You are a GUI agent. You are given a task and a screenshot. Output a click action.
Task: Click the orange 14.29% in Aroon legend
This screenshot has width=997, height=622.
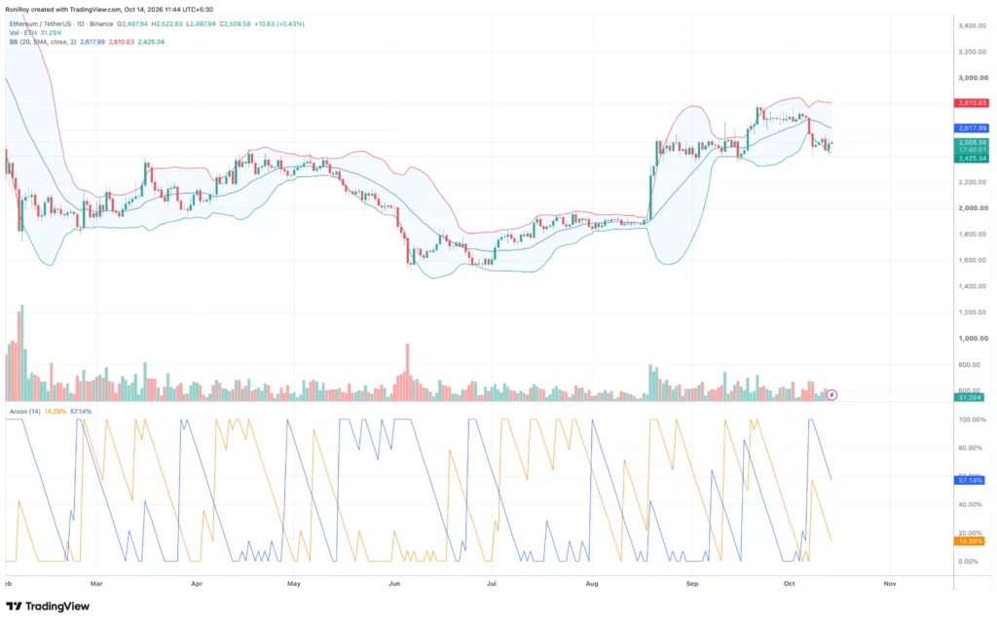[55, 412]
